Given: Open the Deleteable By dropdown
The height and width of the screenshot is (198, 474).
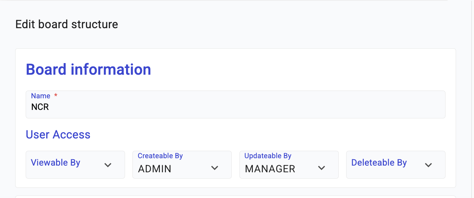Looking at the screenshot, I should tap(387, 165).
